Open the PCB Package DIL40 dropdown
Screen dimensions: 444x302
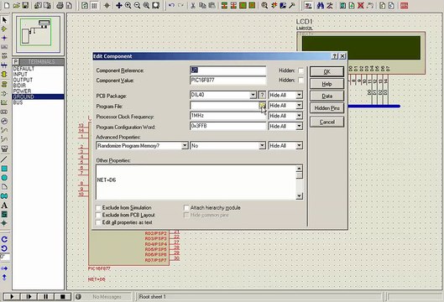coord(253,95)
